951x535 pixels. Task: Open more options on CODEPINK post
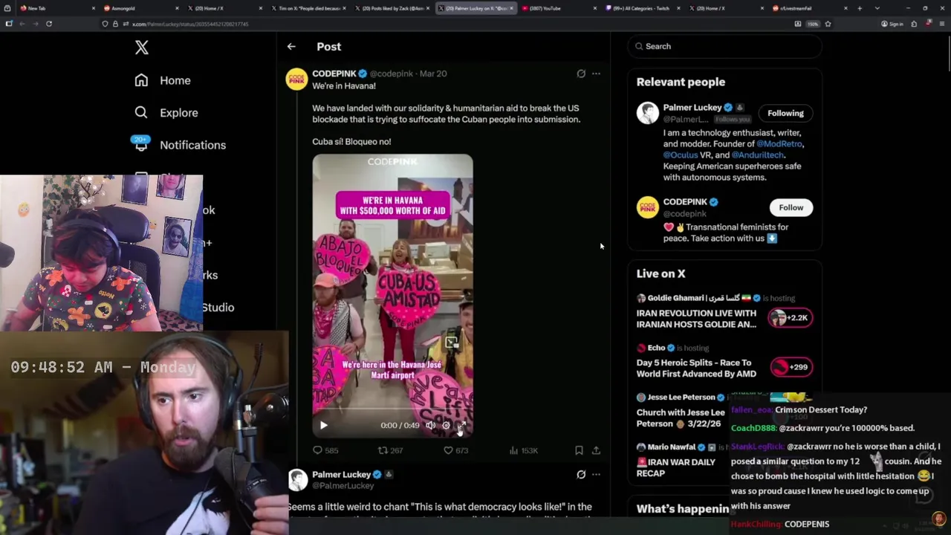pyautogui.click(x=596, y=74)
